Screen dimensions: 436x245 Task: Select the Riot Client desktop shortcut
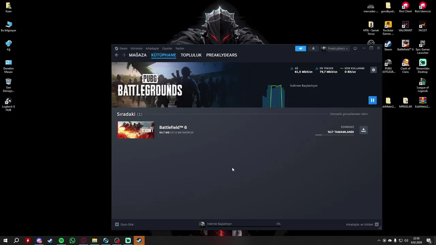click(x=405, y=8)
